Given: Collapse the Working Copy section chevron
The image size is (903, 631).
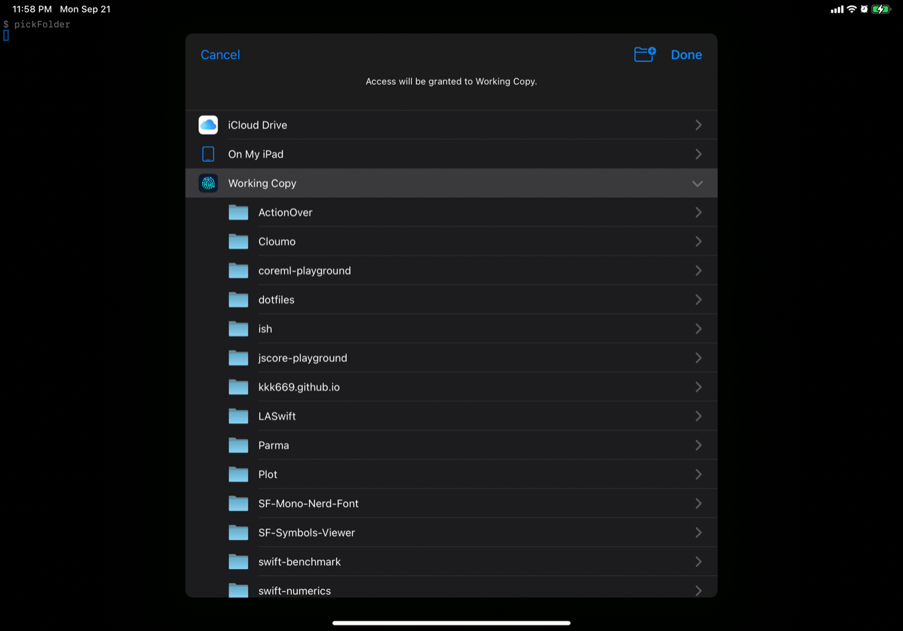Looking at the screenshot, I should [697, 183].
